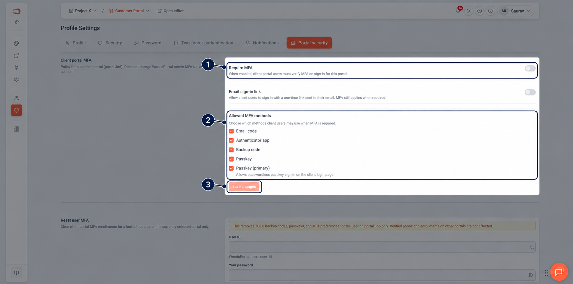Open the palette theme icon in sidebar
The width and height of the screenshot is (573, 284).
point(16,43)
